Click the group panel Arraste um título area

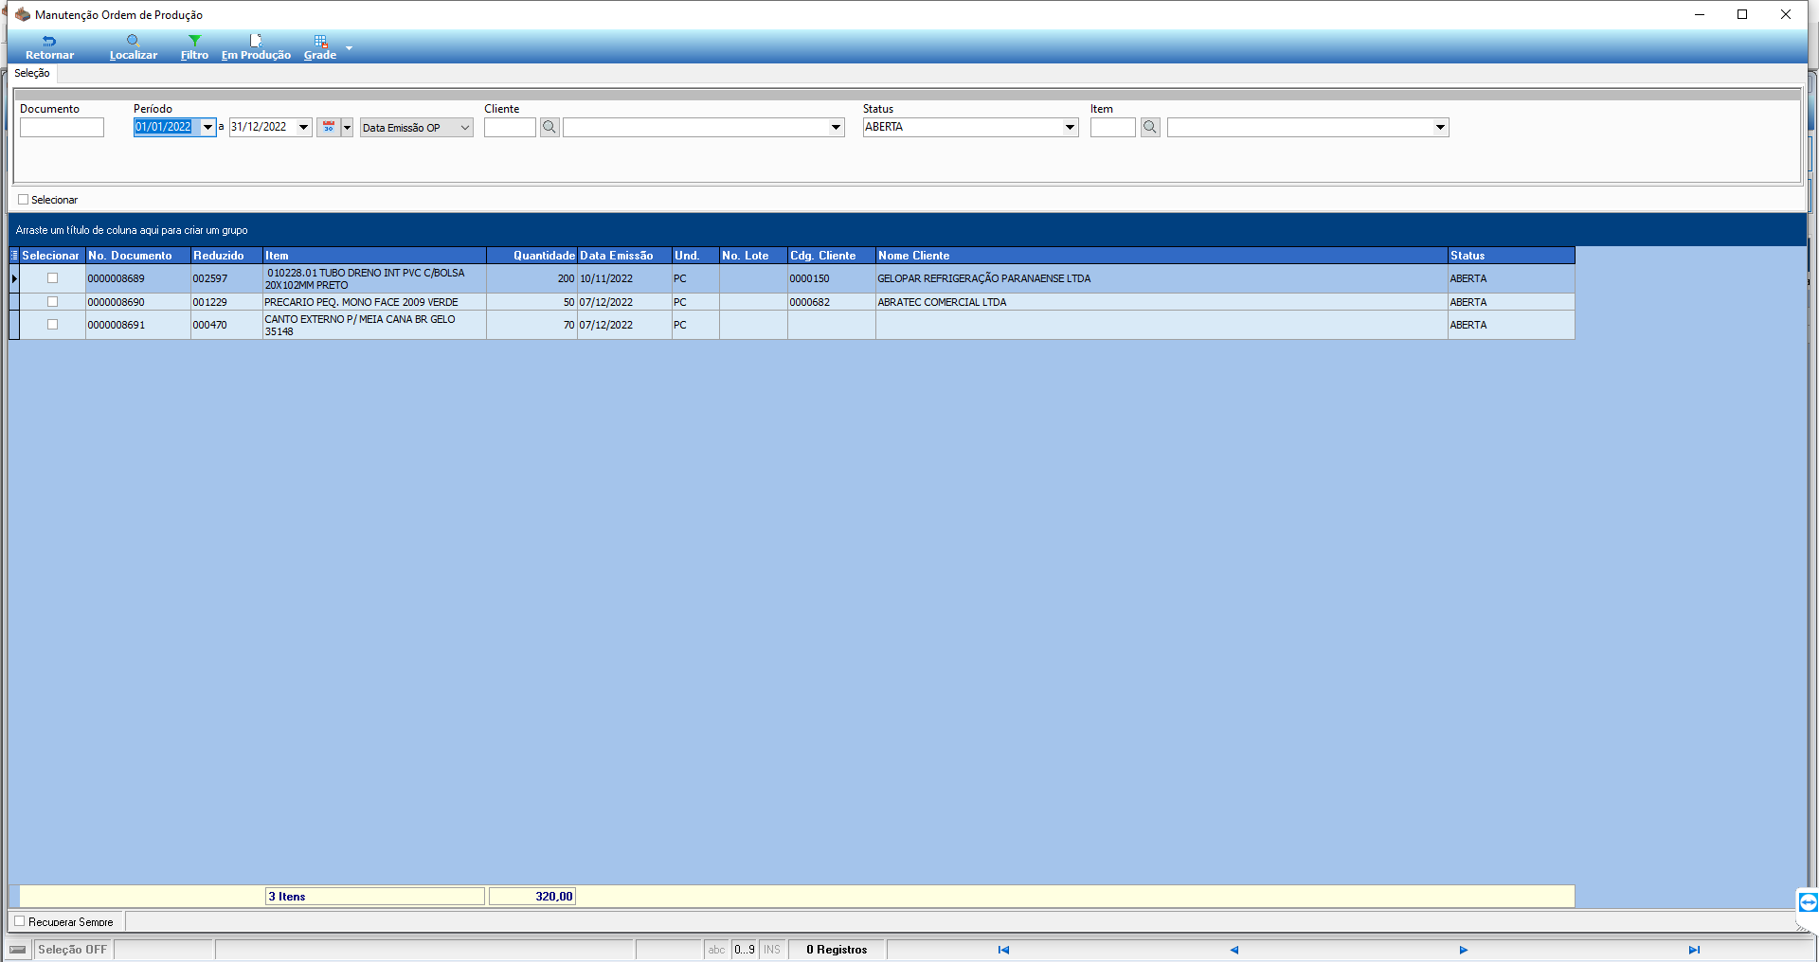coord(908,230)
